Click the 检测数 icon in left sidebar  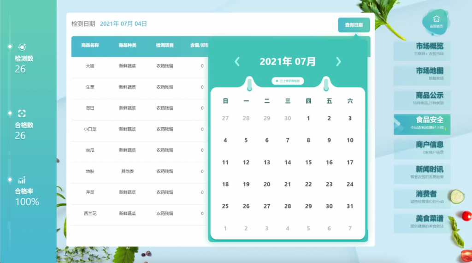(x=22, y=47)
